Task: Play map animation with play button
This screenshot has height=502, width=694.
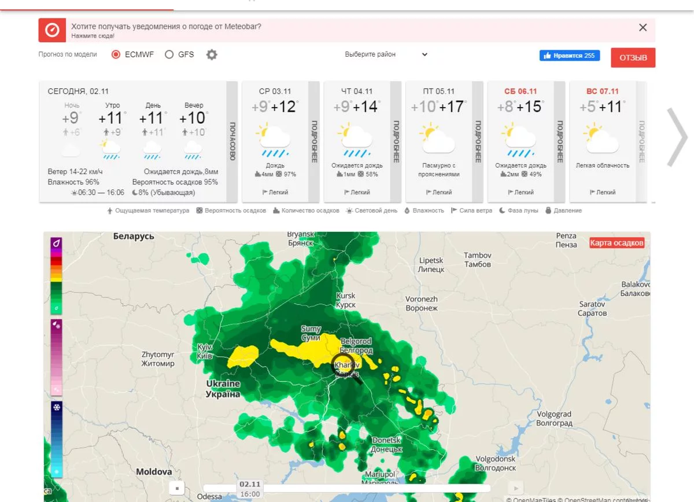Action: point(515,488)
